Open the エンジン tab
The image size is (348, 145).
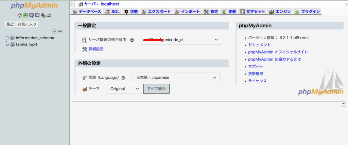(280, 12)
